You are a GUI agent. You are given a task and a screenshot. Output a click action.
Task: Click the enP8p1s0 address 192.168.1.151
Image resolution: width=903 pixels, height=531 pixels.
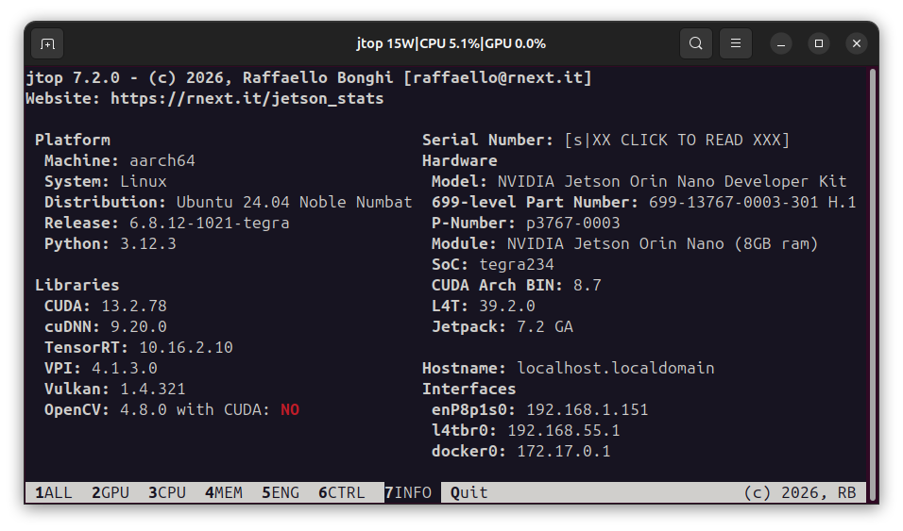point(588,410)
